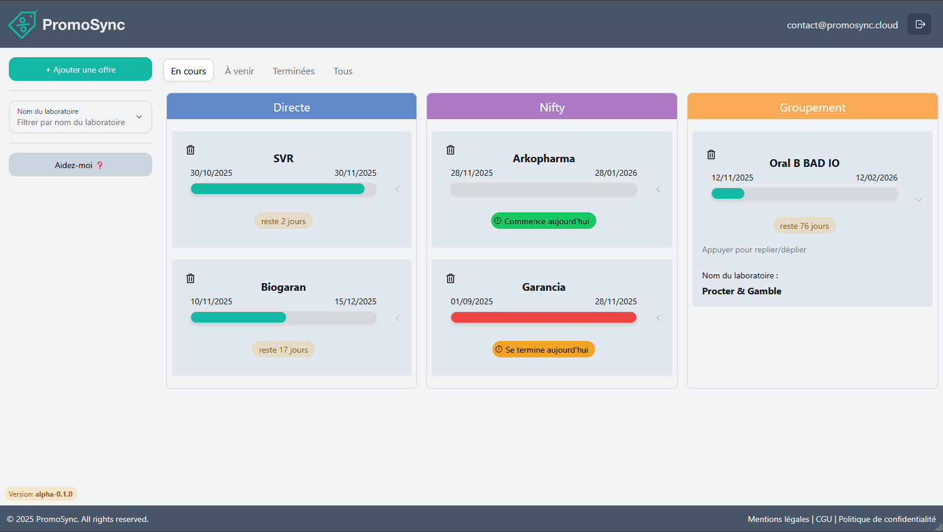Click the Oral B BAD IO progress bar
Image resolution: width=943 pixels, height=532 pixels.
click(x=804, y=193)
